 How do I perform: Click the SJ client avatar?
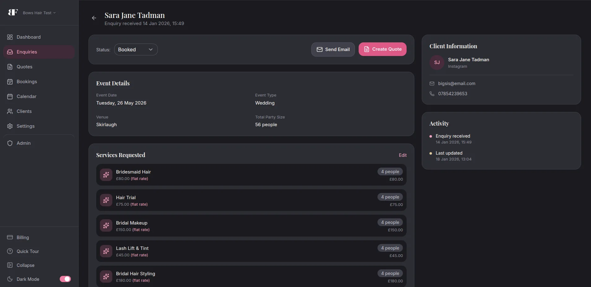[437, 62]
